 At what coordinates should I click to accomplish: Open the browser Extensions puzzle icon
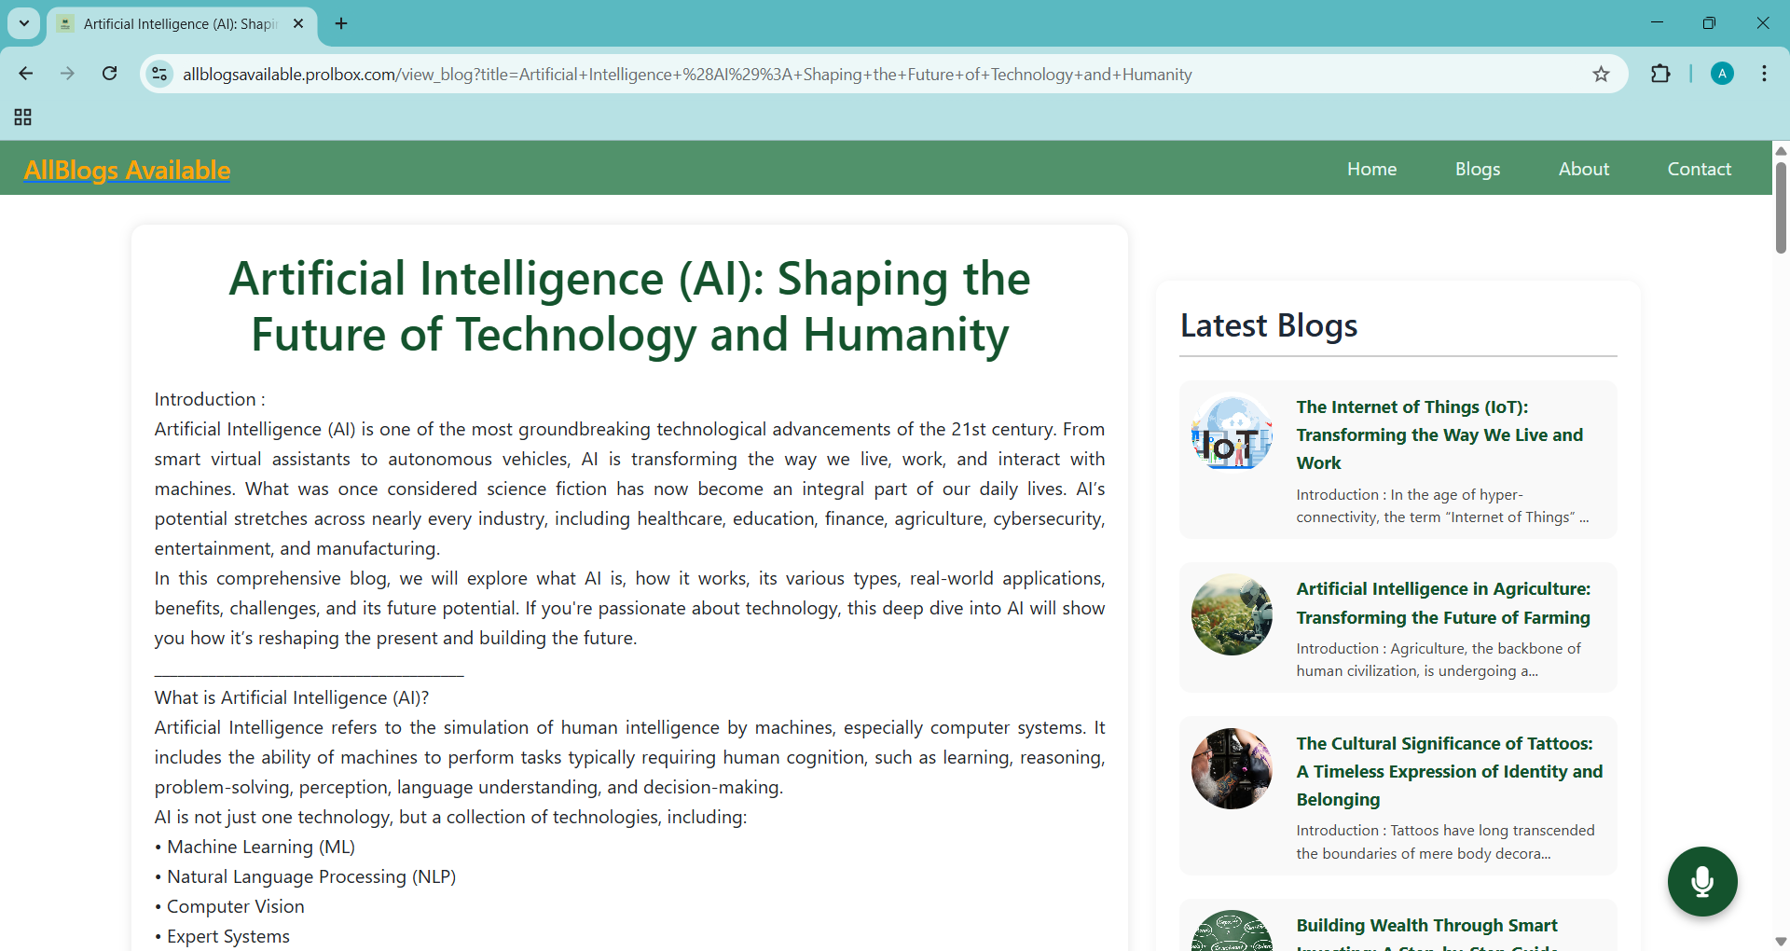coord(1660,75)
